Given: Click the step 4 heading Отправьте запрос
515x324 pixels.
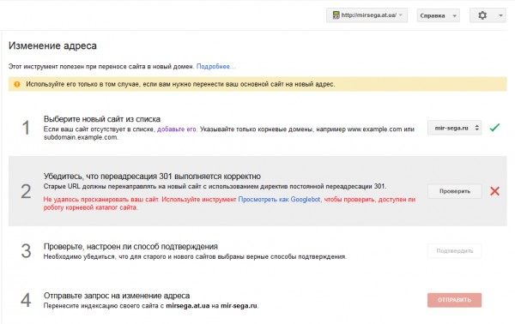Looking at the screenshot, I should [x=117, y=296].
